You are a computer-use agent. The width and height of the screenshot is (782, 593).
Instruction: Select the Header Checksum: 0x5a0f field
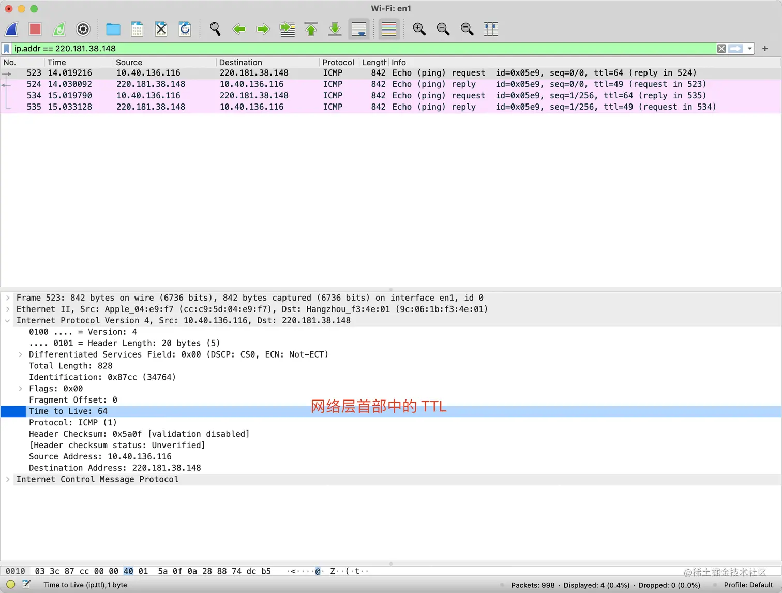(139, 434)
